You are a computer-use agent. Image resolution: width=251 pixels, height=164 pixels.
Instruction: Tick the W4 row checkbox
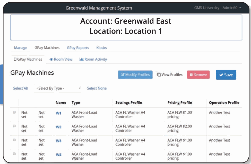point(14,154)
